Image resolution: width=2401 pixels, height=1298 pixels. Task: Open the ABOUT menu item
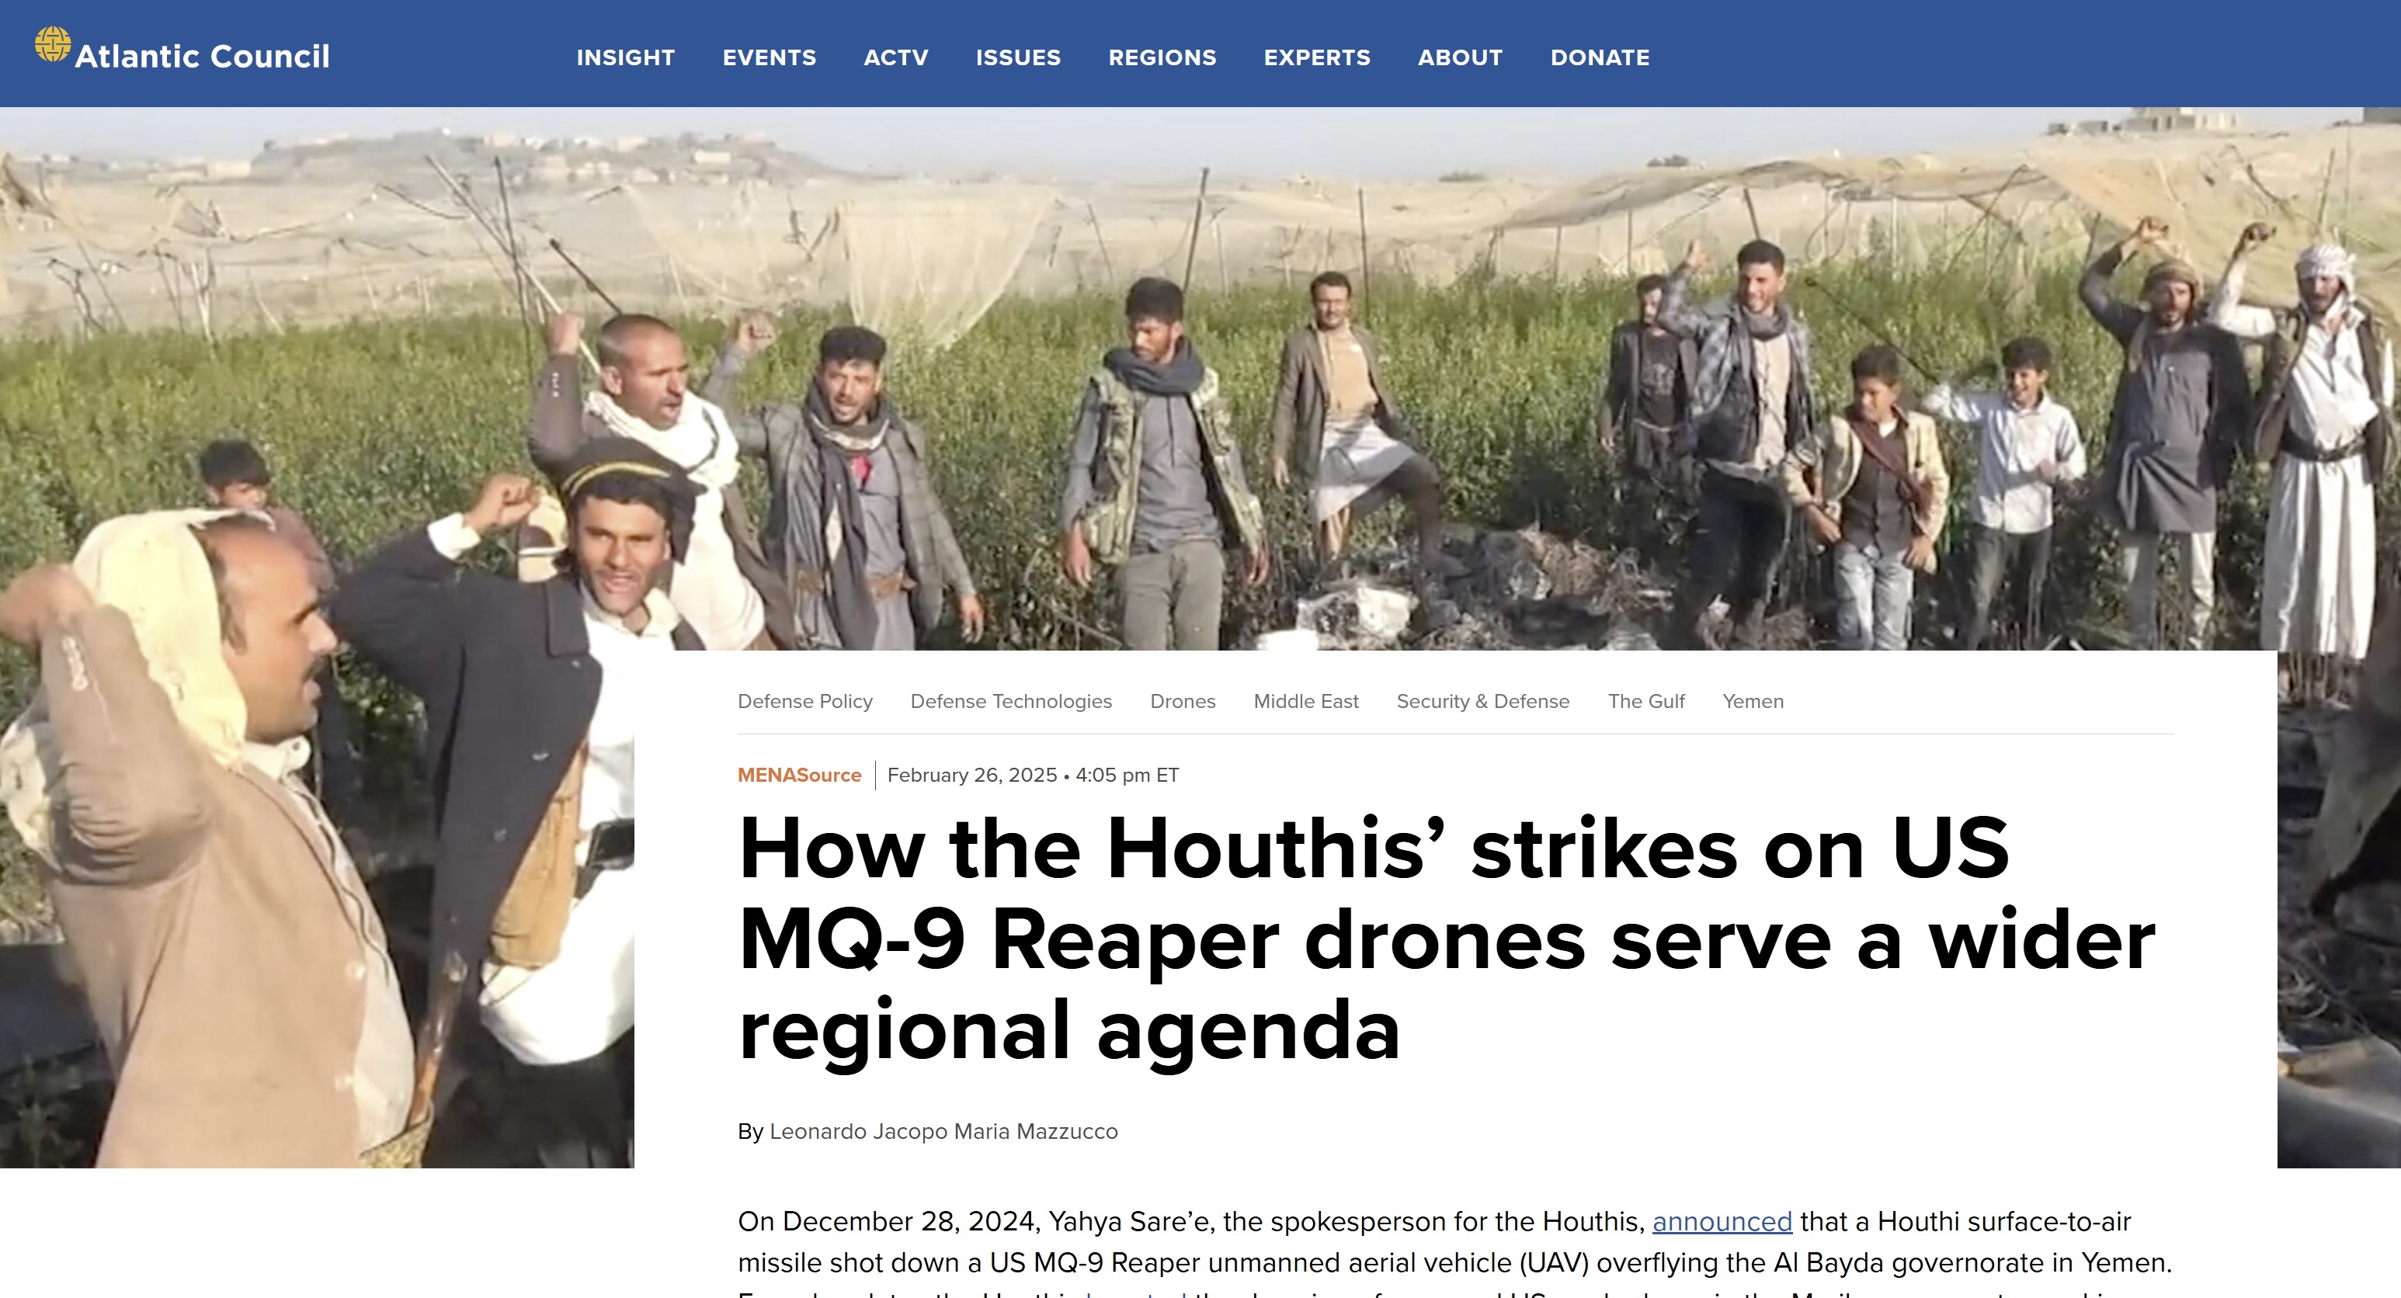(x=1460, y=57)
